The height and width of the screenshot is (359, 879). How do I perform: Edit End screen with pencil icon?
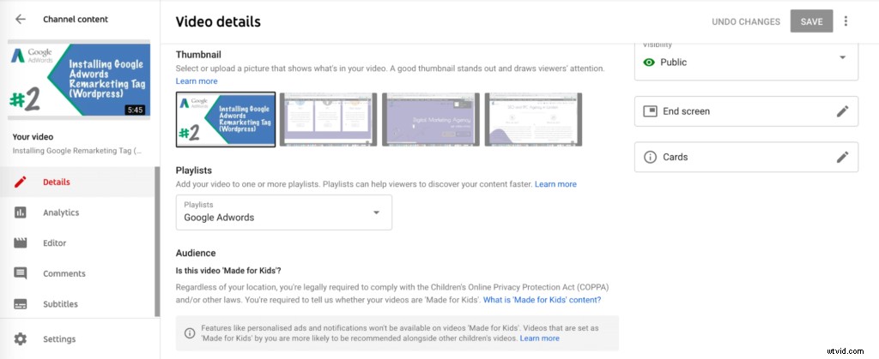click(x=843, y=111)
